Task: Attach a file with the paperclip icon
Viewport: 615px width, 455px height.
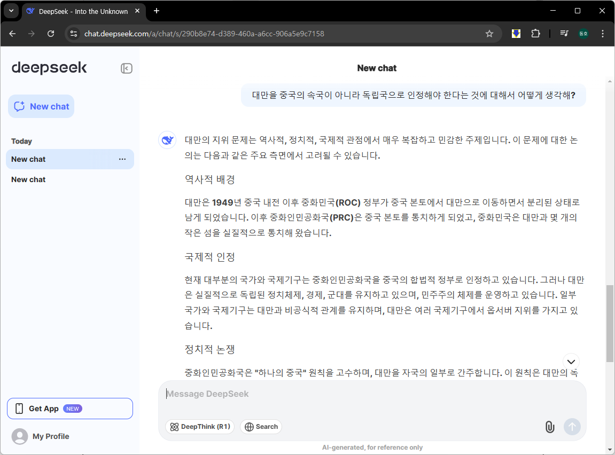Action: point(550,426)
